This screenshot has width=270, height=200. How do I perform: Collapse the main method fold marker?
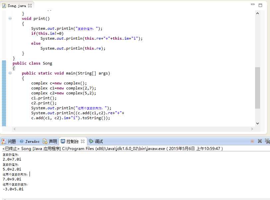10,73
